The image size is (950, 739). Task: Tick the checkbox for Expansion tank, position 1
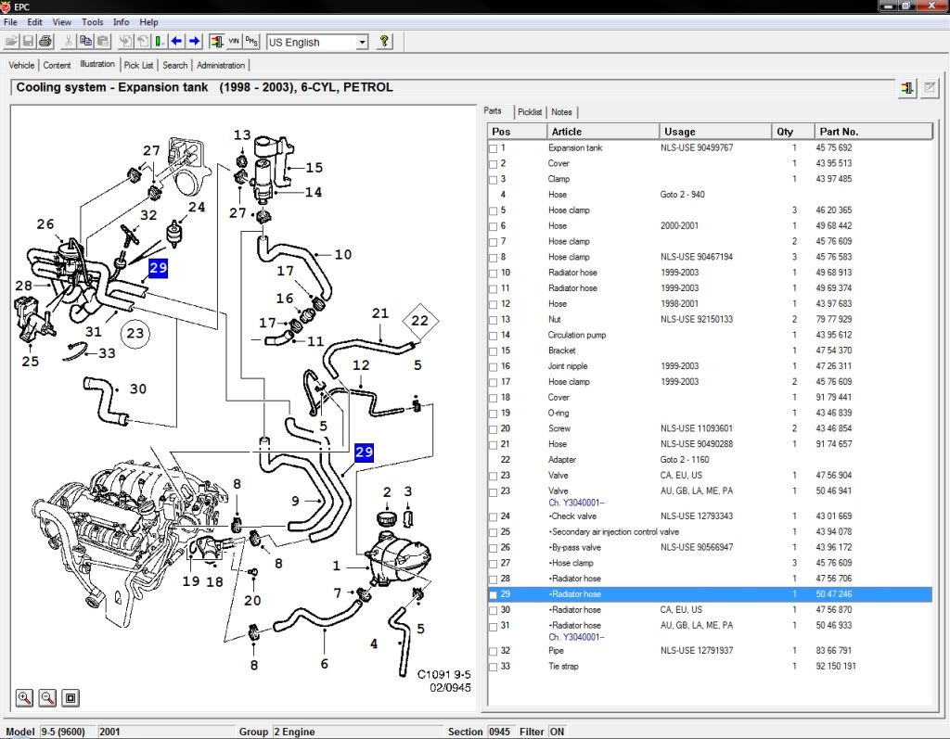coord(494,148)
